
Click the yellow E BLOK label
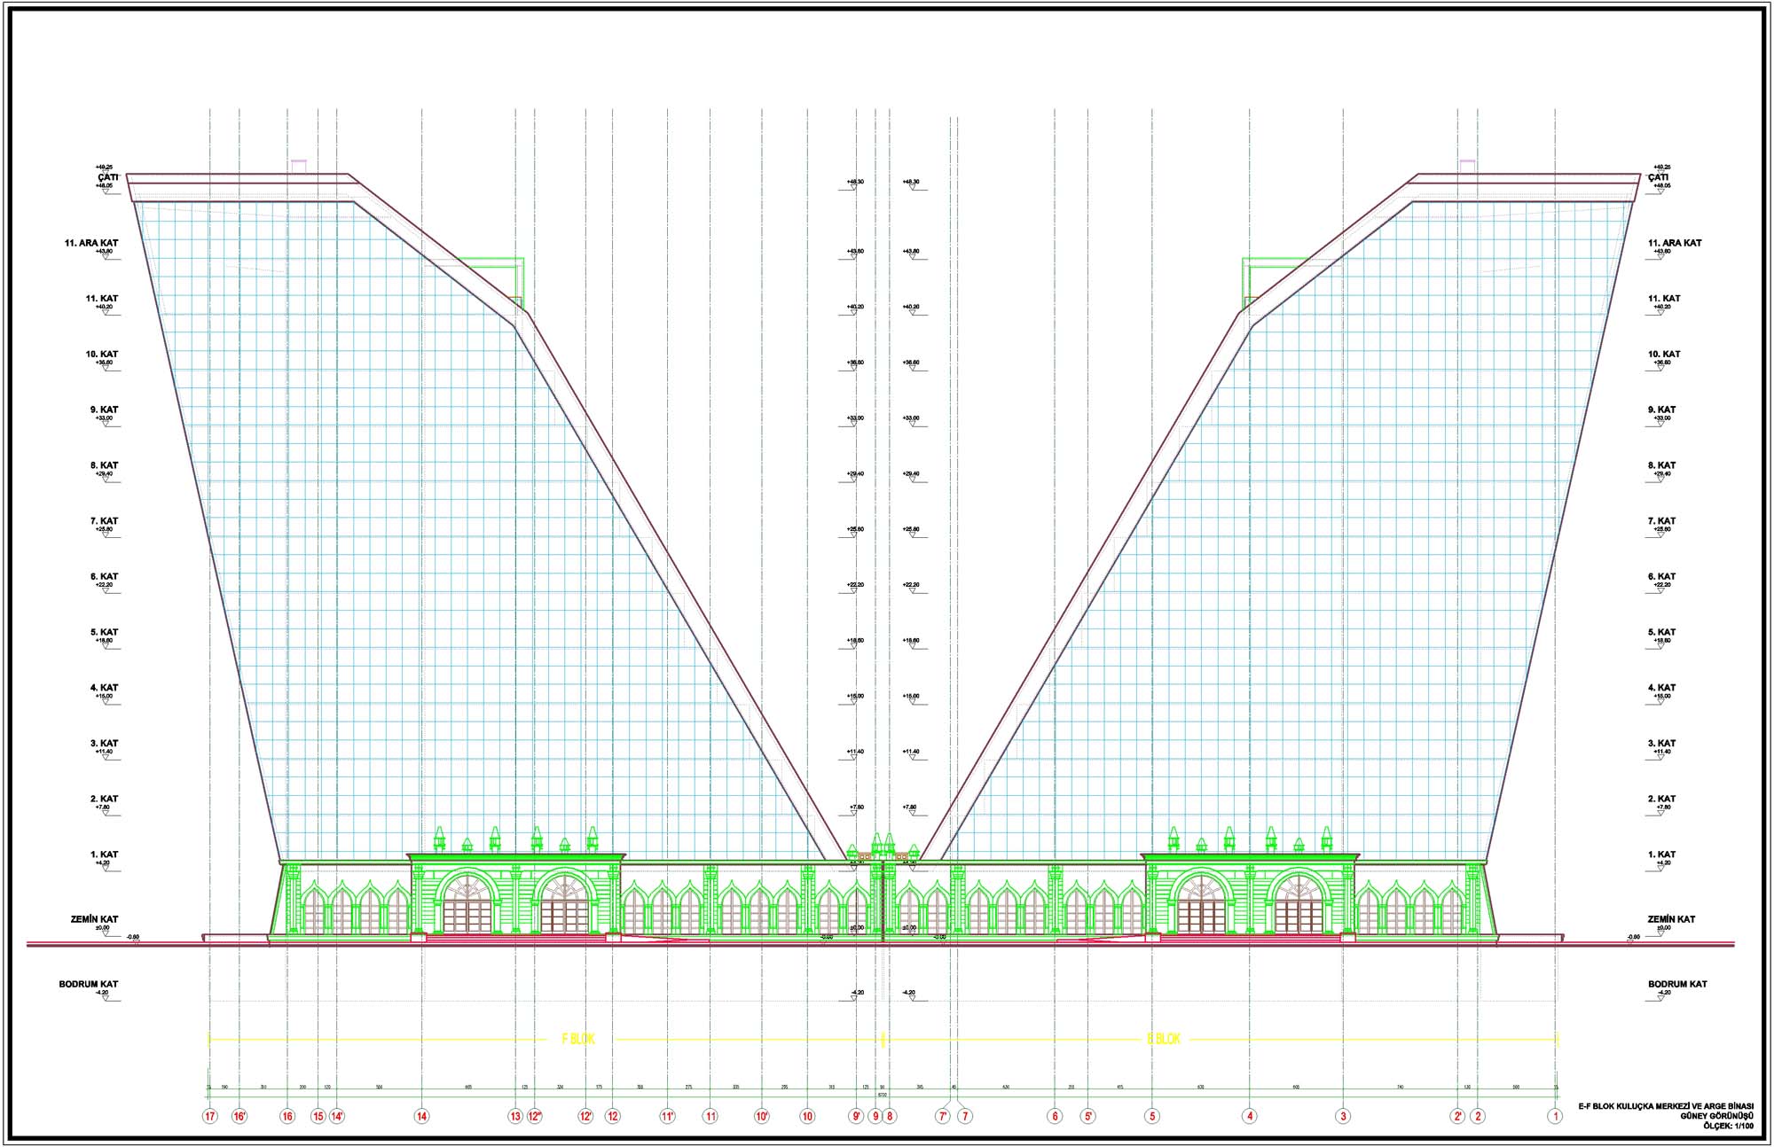1164,1039
